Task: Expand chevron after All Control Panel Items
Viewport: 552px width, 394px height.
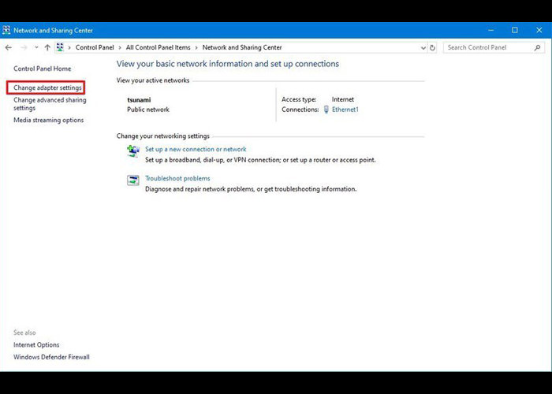Action: point(196,47)
